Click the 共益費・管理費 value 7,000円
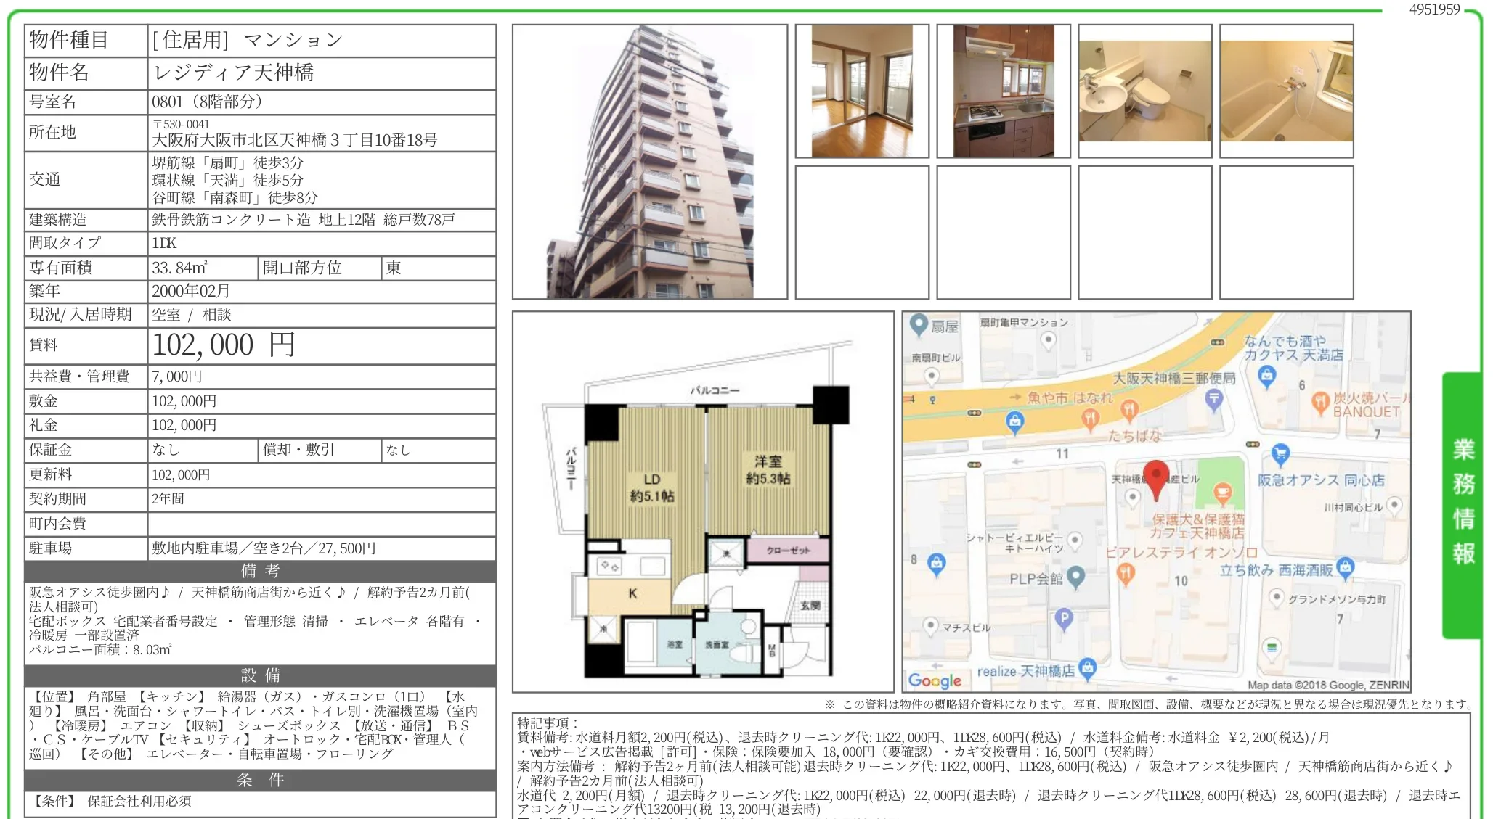Viewport: 1493px width, 819px height. (x=177, y=376)
